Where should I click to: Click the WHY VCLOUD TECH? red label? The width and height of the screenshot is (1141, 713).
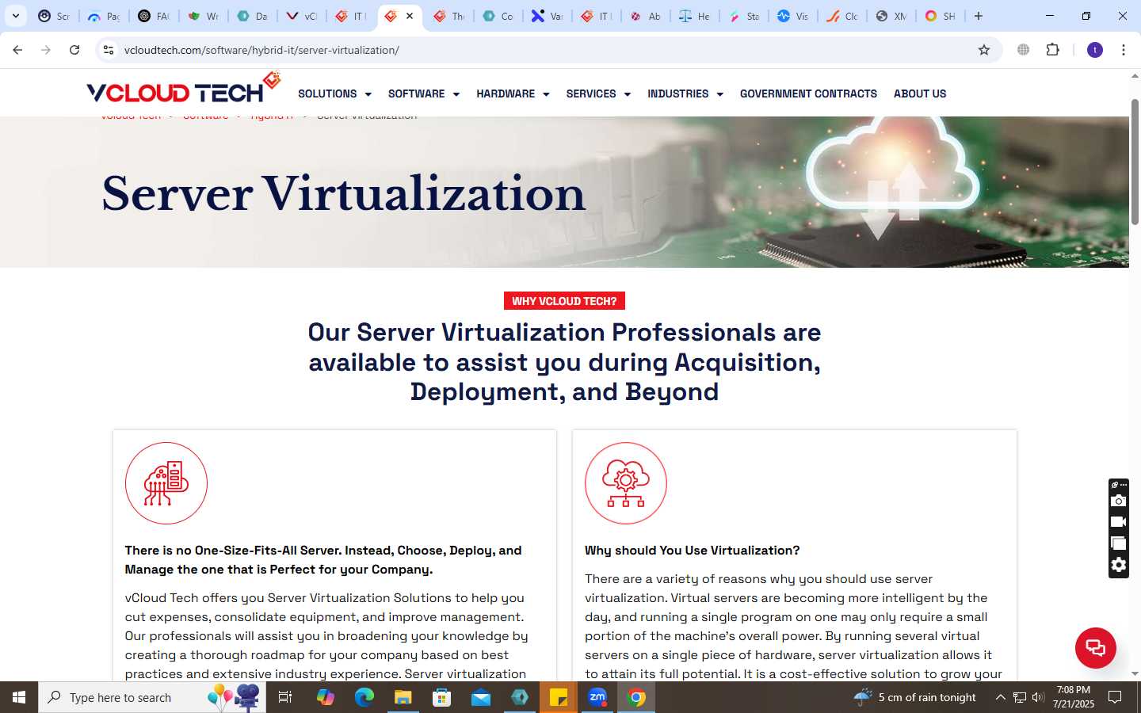[564, 301]
